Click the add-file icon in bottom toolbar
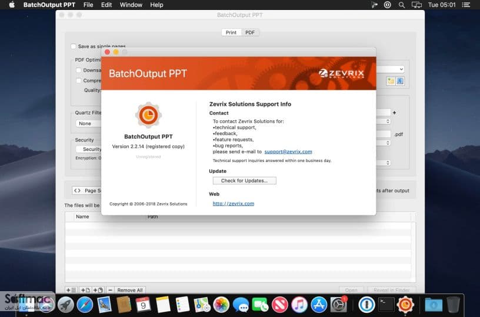Screen dimensions: 480x317 [x=85, y=290]
